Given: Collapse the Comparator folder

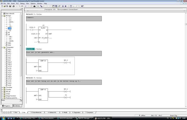Looking at the screenshot, I should pyautogui.click(x=2, y=47).
